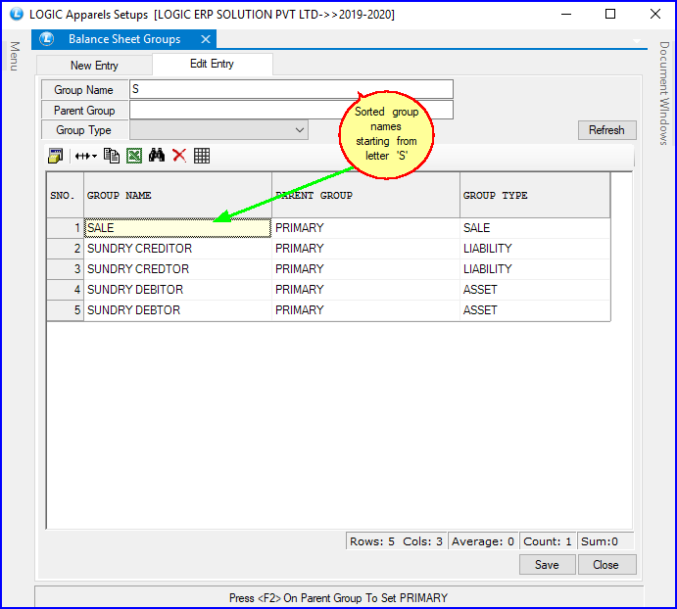Viewport: 677px width, 609px height.
Task: Select the SUNDRY CREDITOR row cell
Action: 177,248
